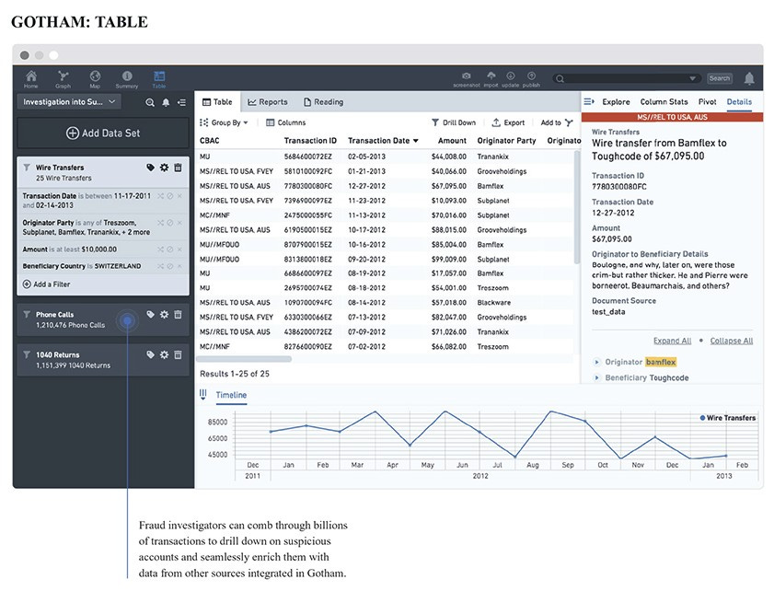774x591 pixels.
Task: Open the Group By dropdown
Action: pyautogui.click(x=224, y=122)
